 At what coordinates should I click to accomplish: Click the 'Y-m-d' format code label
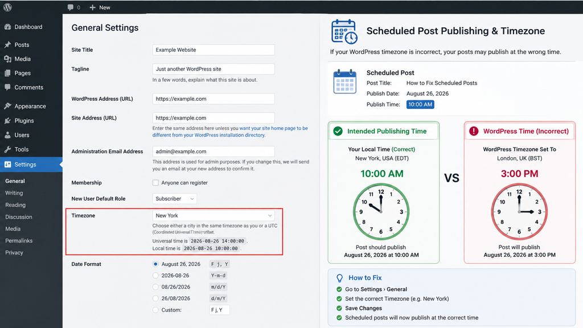[218, 276]
